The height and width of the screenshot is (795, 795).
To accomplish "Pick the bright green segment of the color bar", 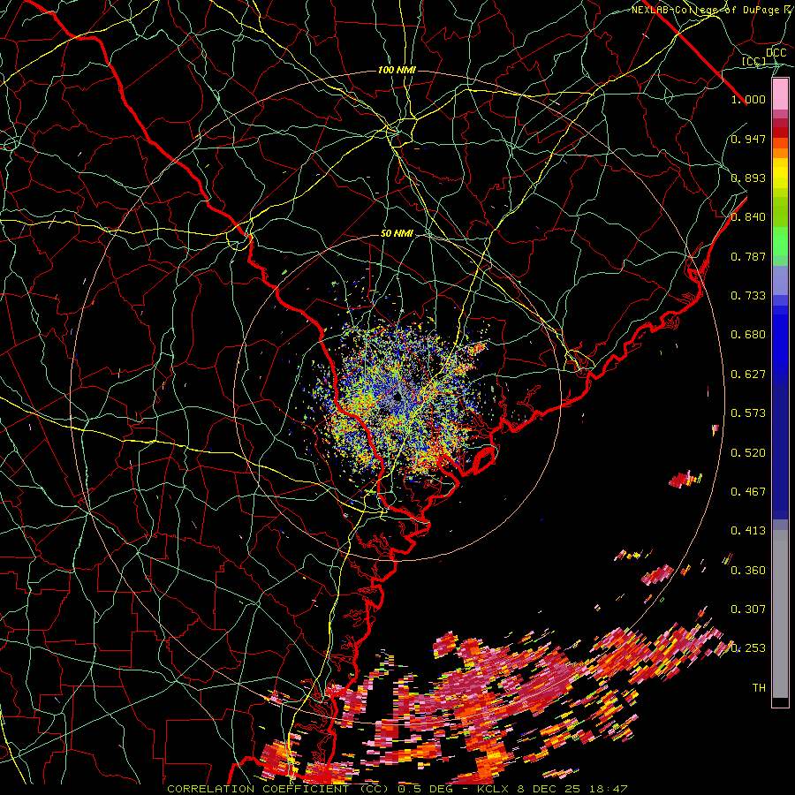I will pos(780,241).
